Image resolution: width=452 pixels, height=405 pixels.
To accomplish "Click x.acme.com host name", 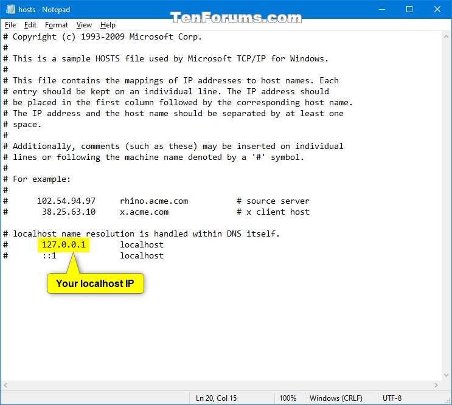I will coord(144,212).
